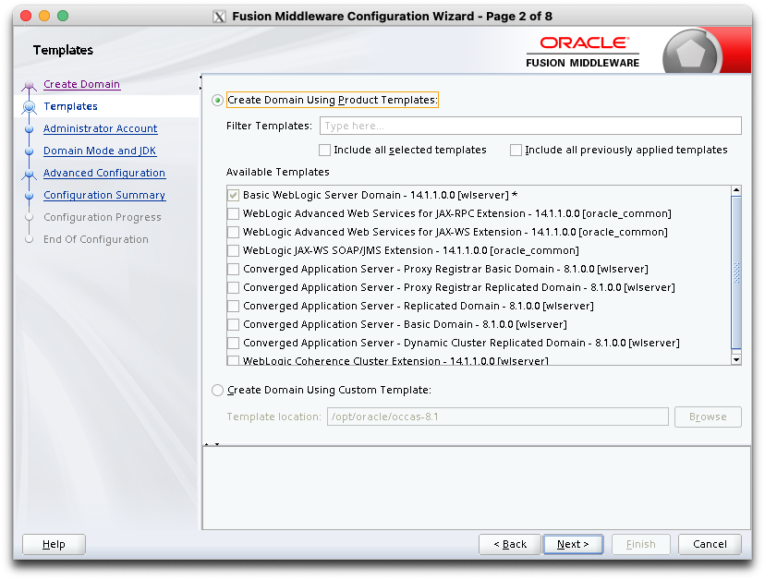Select Create Domain Using Custom Template radio

point(218,391)
